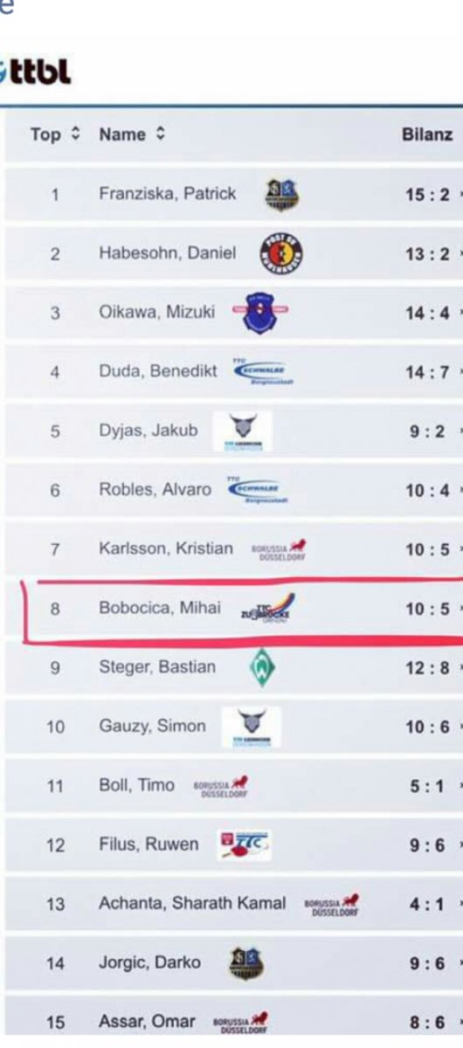Select the Bilanz column header
The width and height of the screenshot is (463, 1048).
click(x=427, y=134)
